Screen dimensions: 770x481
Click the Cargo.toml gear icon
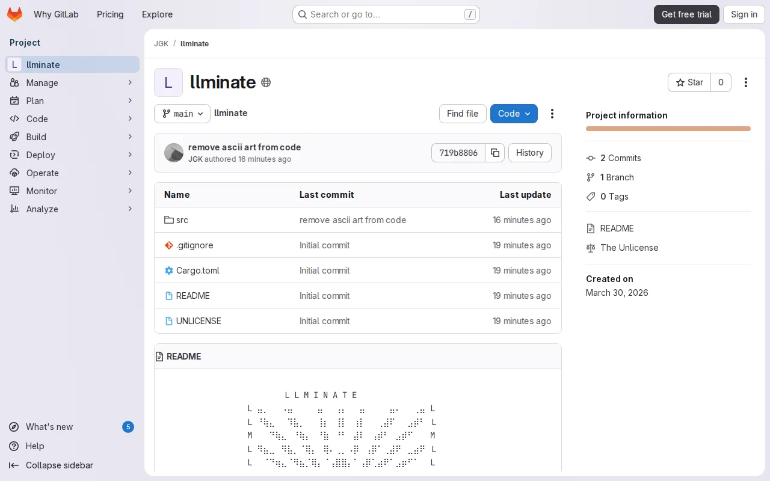coord(169,271)
